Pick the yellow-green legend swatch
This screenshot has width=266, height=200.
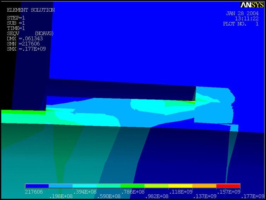[x=156, y=186]
